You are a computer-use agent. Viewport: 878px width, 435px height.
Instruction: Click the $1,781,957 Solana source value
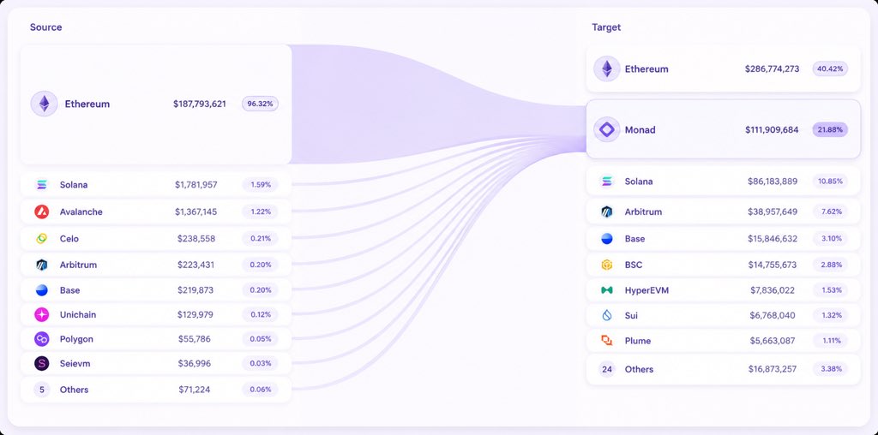tap(196, 184)
